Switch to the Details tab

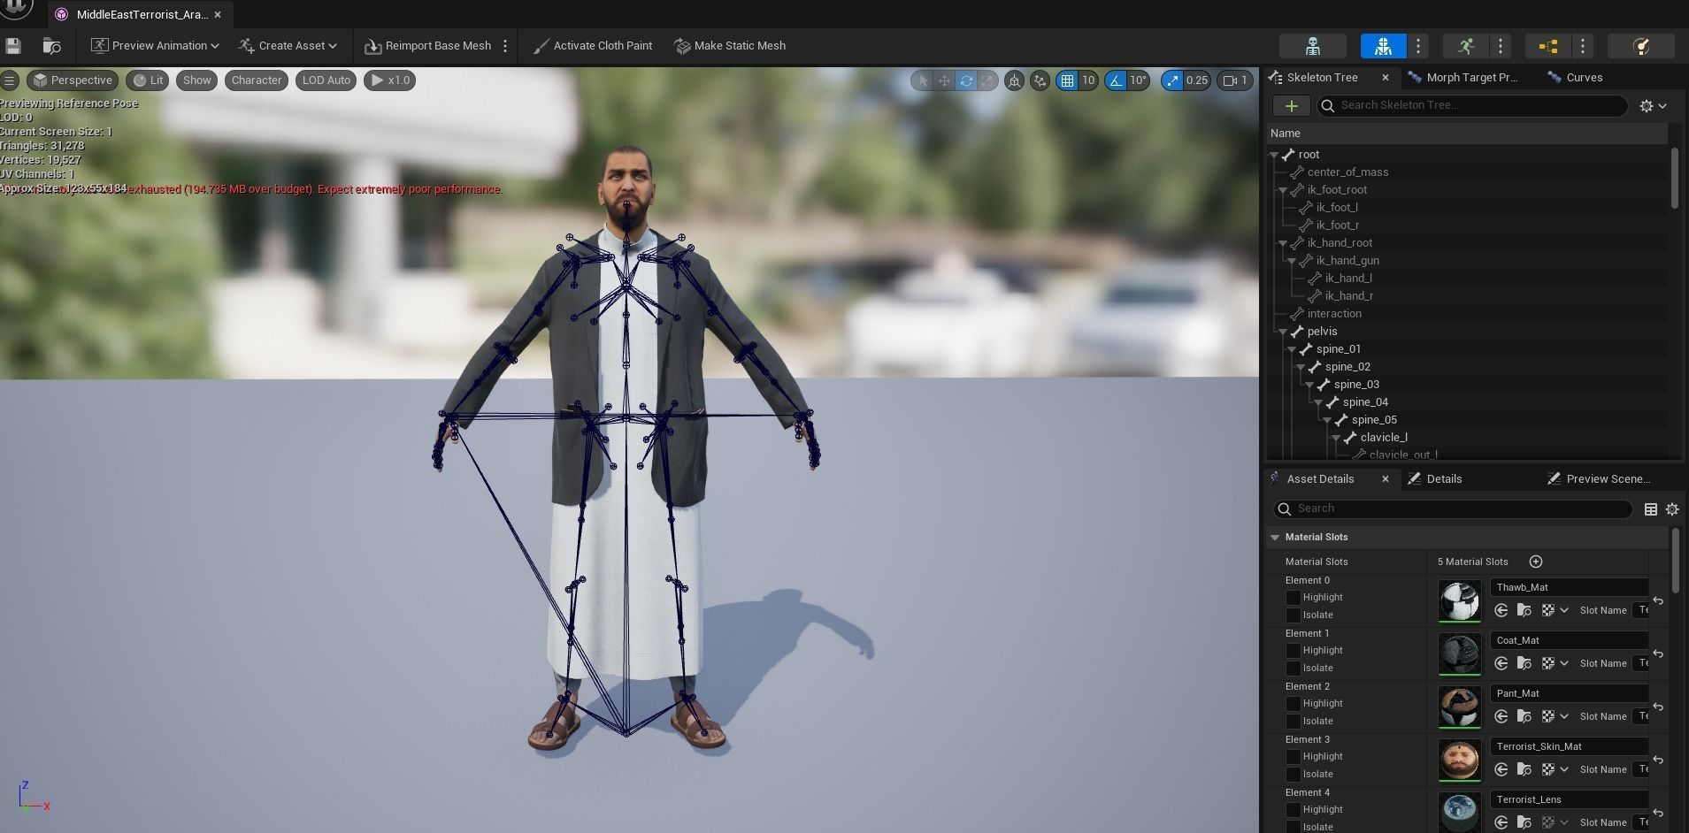[1435, 479]
